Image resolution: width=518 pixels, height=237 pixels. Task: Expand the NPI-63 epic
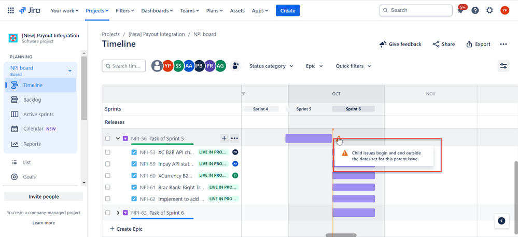(118, 213)
